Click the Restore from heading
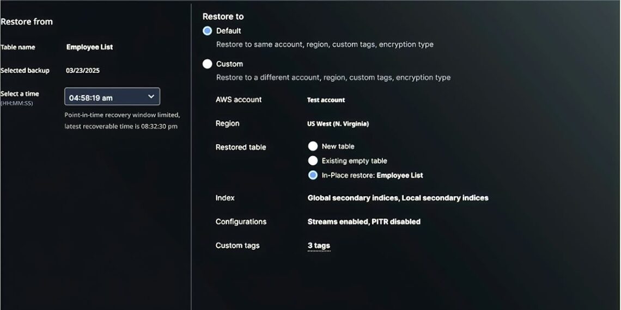This screenshot has height=310, width=621. click(x=27, y=22)
